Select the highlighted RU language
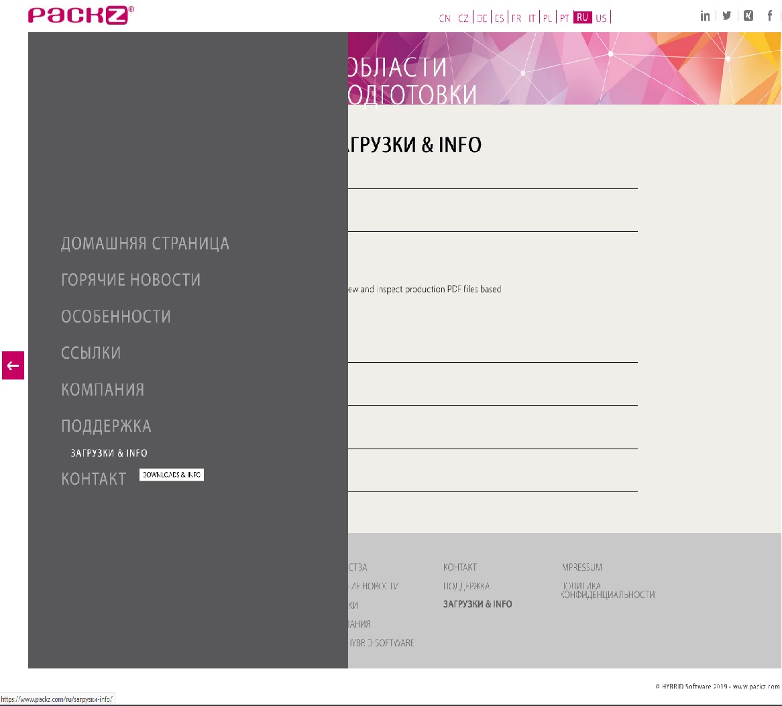Image resolution: width=782 pixels, height=706 pixels. (583, 17)
